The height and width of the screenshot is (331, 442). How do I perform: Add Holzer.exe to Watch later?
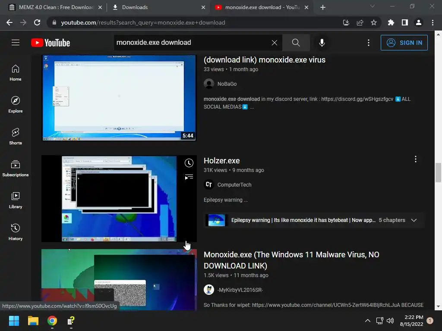(189, 162)
